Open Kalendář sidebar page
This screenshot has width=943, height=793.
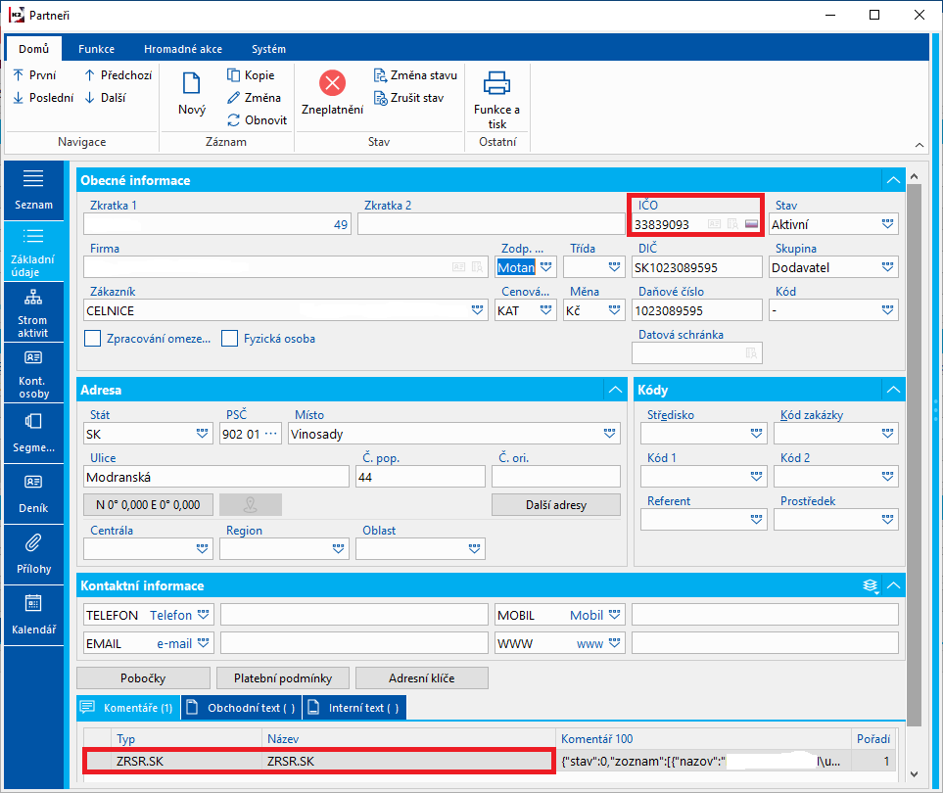(x=33, y=616)
